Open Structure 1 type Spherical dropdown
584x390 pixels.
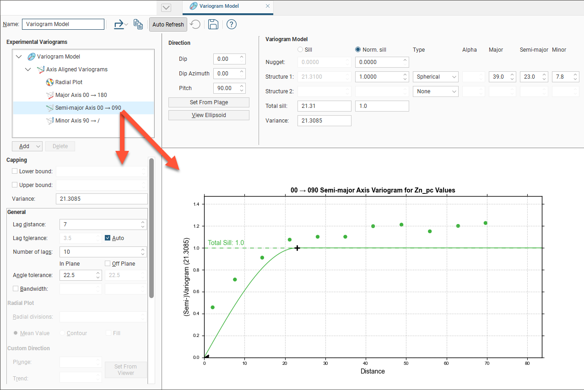pos(435,77)
